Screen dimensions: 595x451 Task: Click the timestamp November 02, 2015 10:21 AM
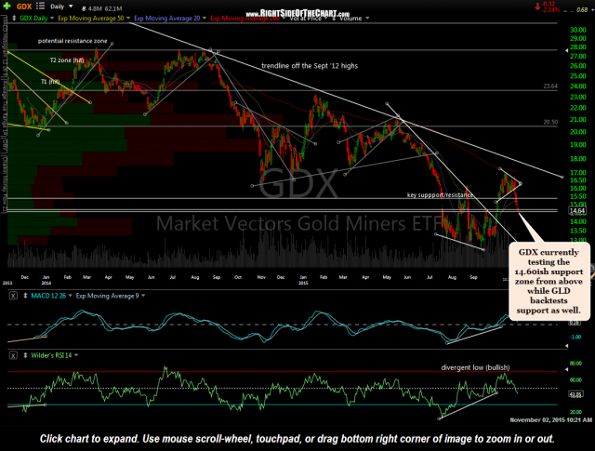[x=550, y=420]
